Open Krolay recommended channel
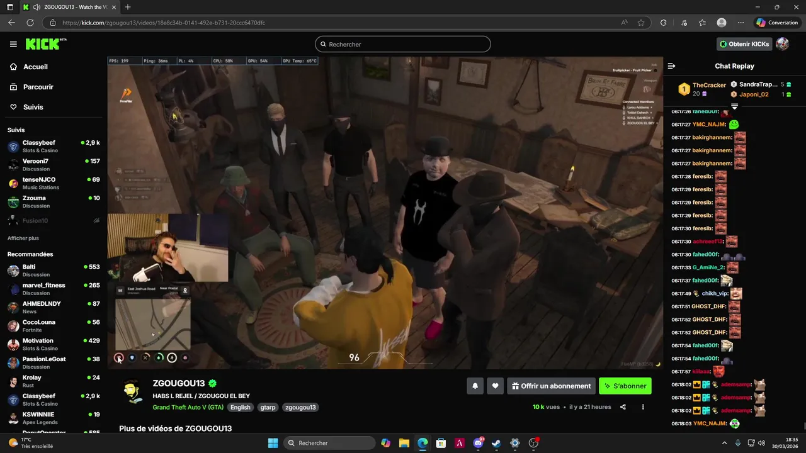 tap(54, 381)
